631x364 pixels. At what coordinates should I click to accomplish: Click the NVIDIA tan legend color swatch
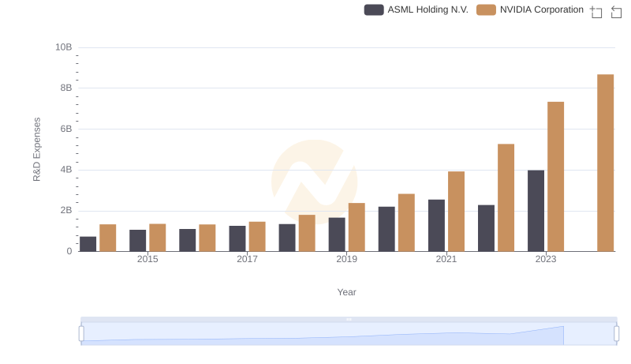pyautogui.click(x=486, y=9)
